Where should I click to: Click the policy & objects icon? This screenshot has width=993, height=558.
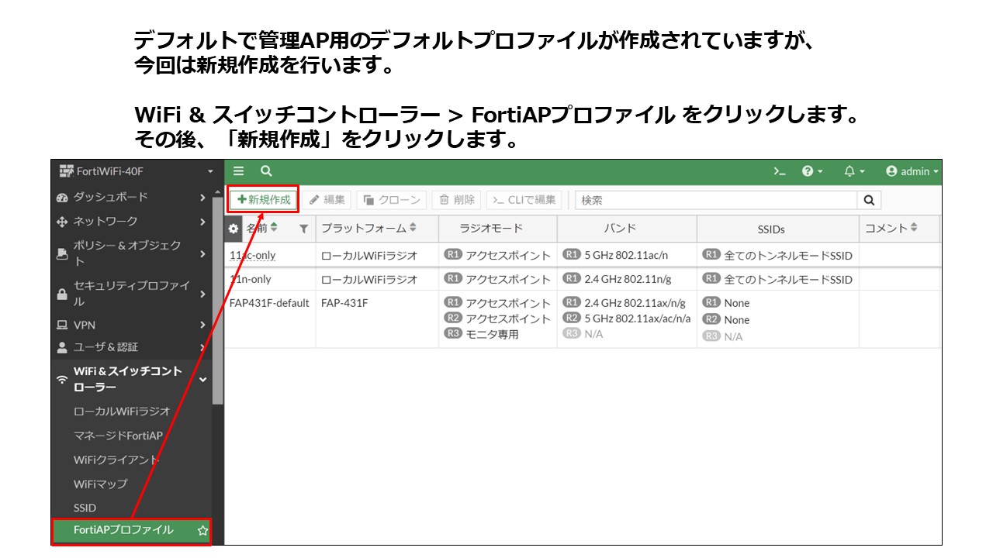coord(63,253)
